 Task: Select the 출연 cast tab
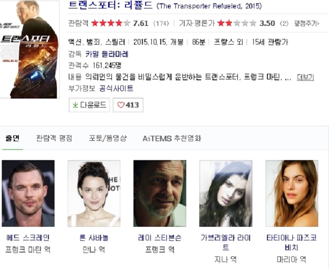(13, 138)
